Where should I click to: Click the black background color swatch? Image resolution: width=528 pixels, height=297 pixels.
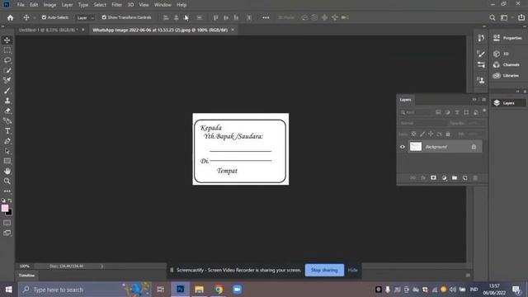pos(9,213)
